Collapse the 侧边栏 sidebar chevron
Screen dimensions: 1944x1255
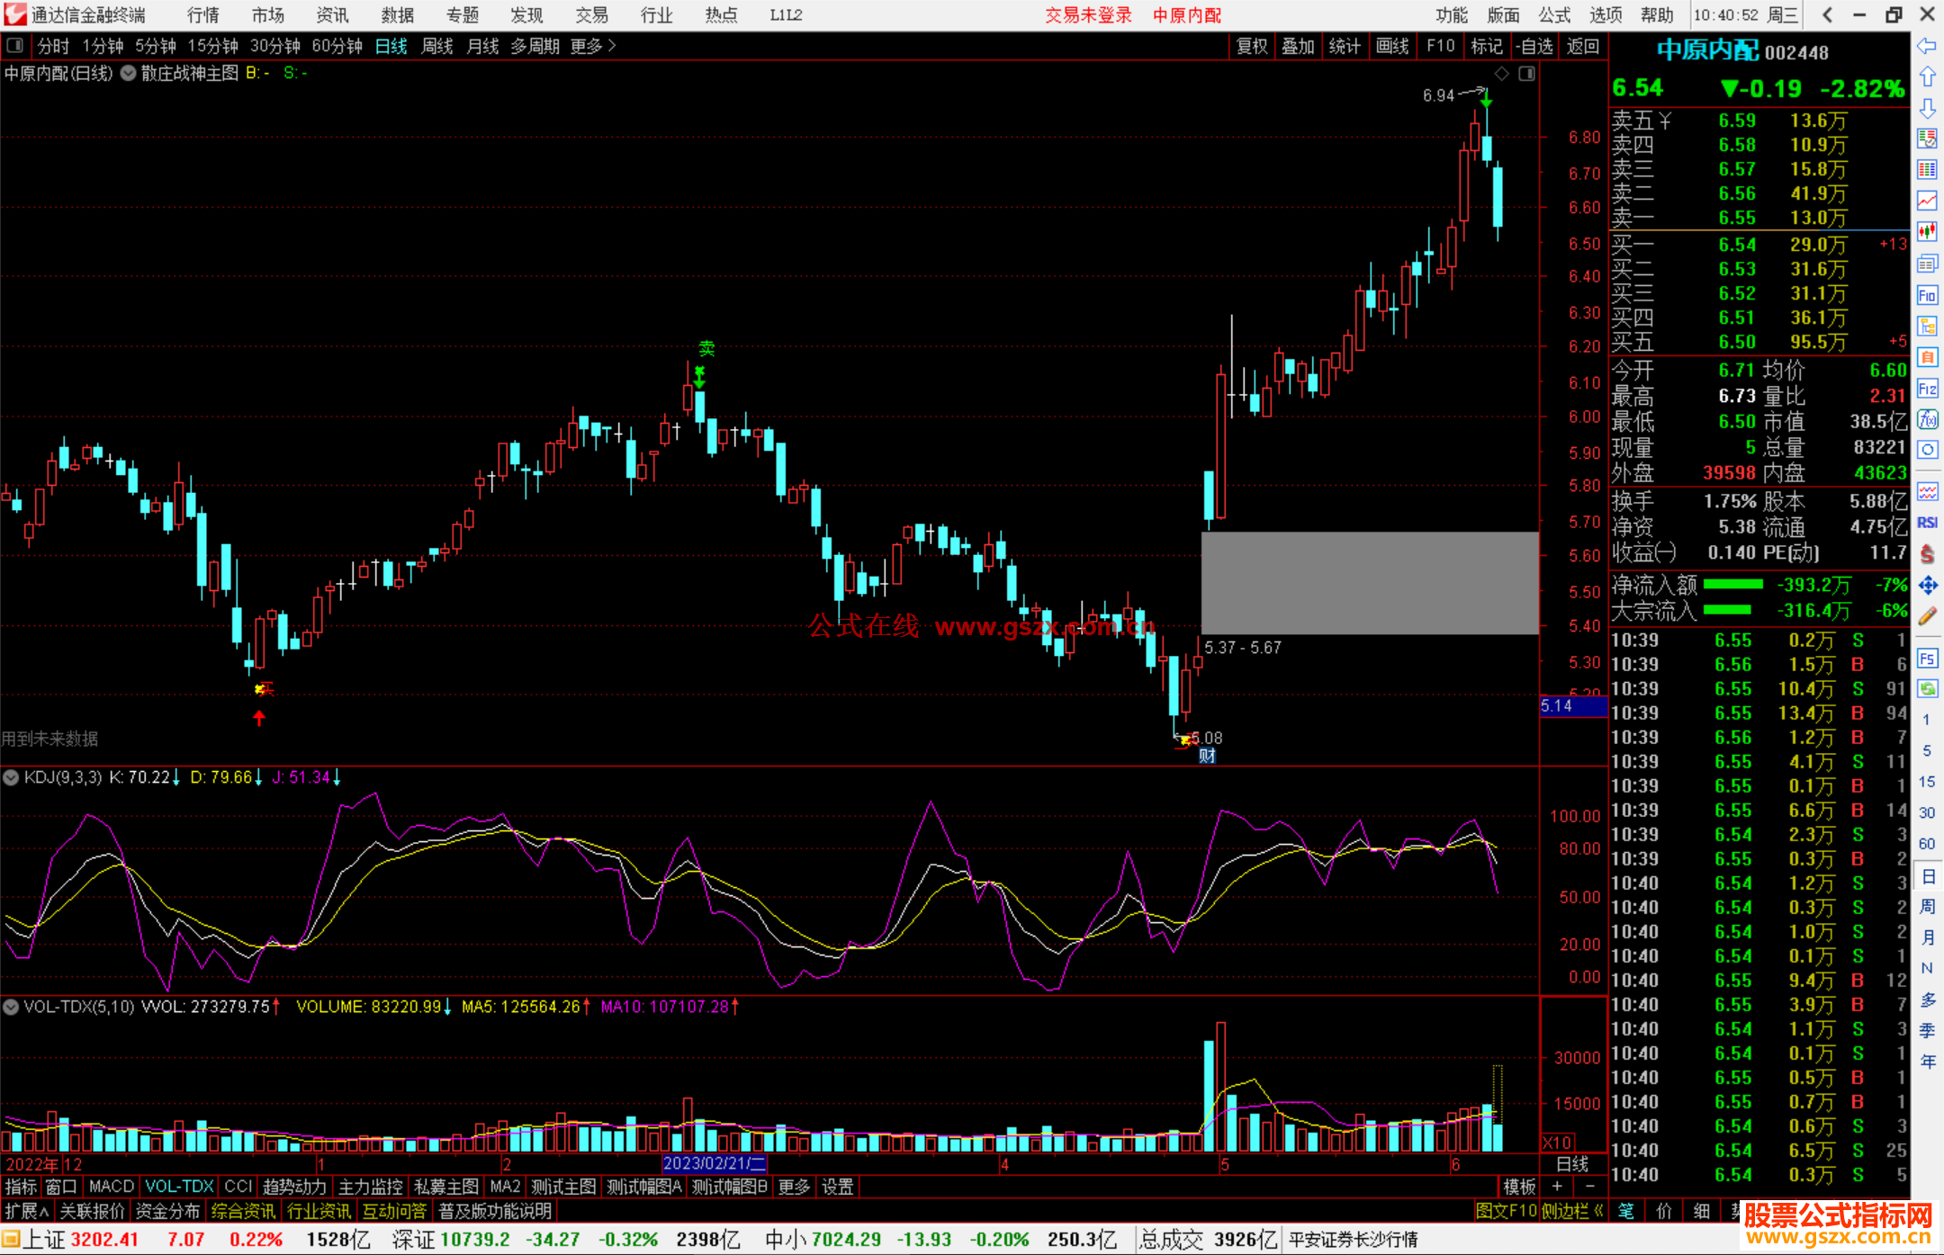(x=1597, y=1212)
